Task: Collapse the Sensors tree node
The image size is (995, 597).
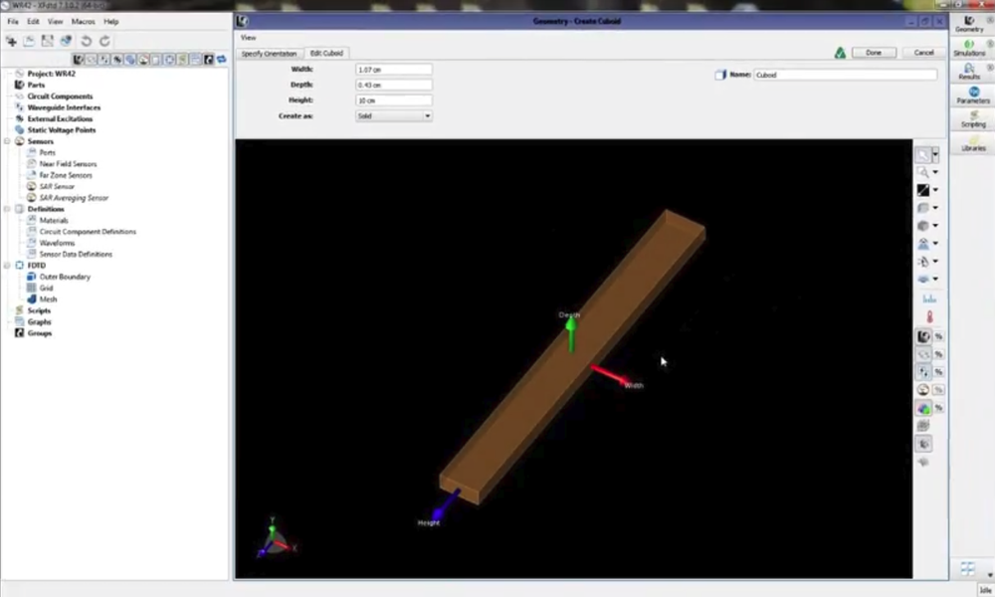Action: click(7, 141)
